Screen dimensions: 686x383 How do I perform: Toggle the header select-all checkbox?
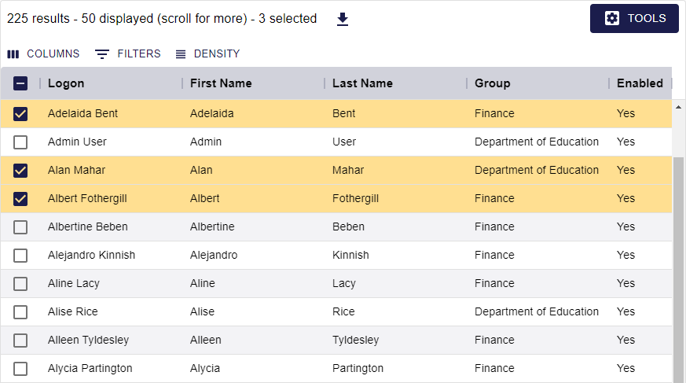[x=20, y=83]
